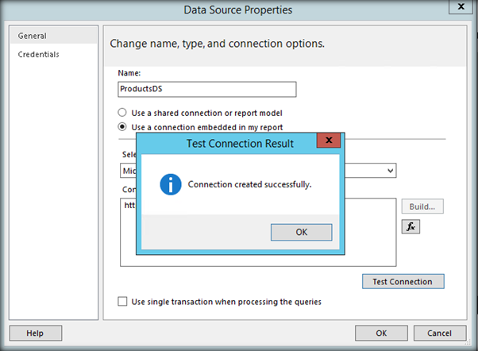Open the General page
Viewport: 478px width, 351px height.
(33, 36)
